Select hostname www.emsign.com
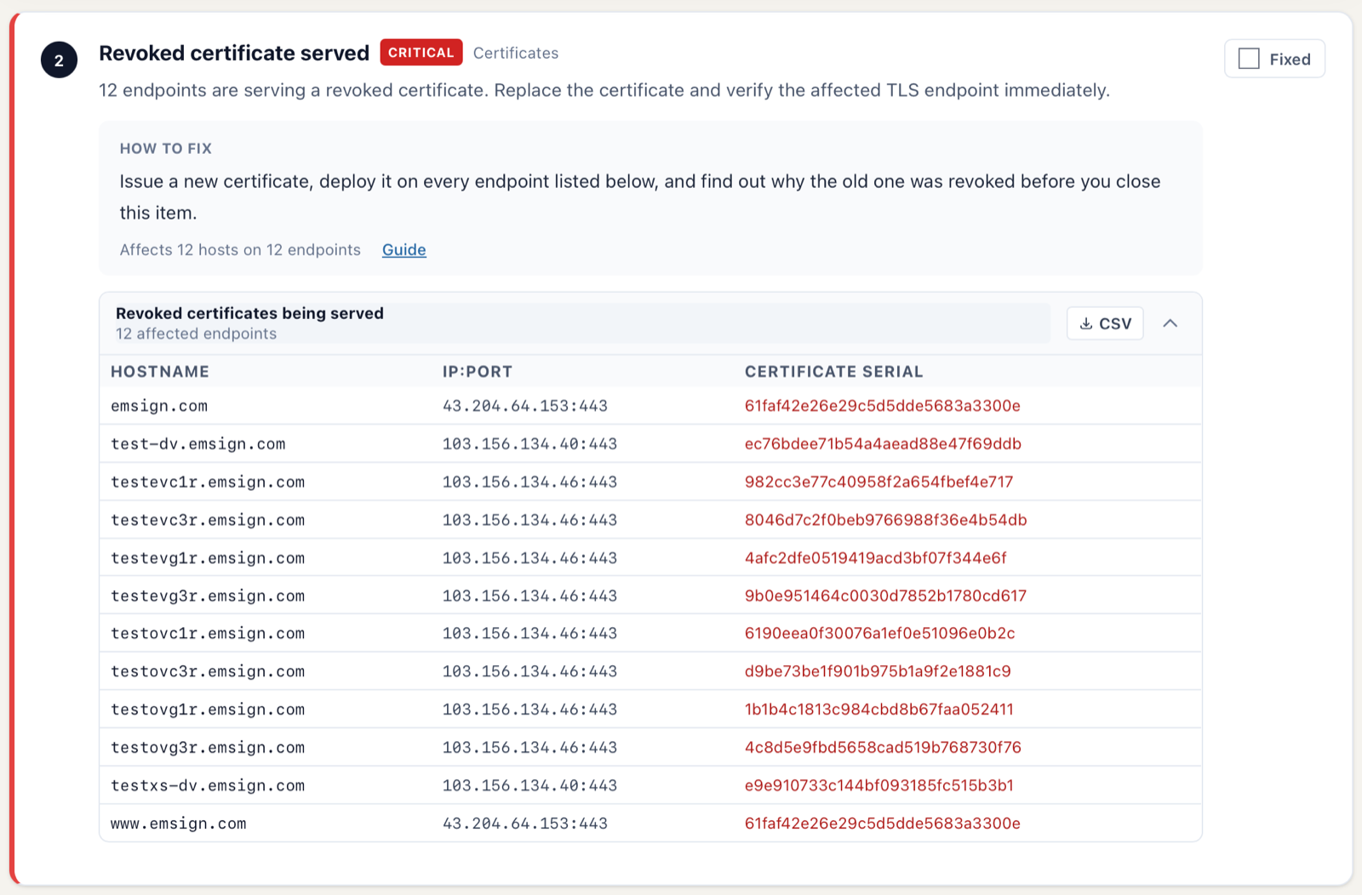Viewport: 1362px width, 895px height. click(x=179, y=824)
